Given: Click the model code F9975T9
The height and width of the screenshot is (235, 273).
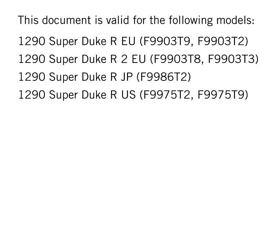Looking at the screenshot, I should pos(221,95).
